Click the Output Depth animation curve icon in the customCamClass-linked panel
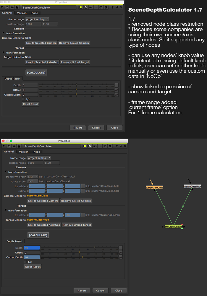207x296 pixels. [120, 257]
